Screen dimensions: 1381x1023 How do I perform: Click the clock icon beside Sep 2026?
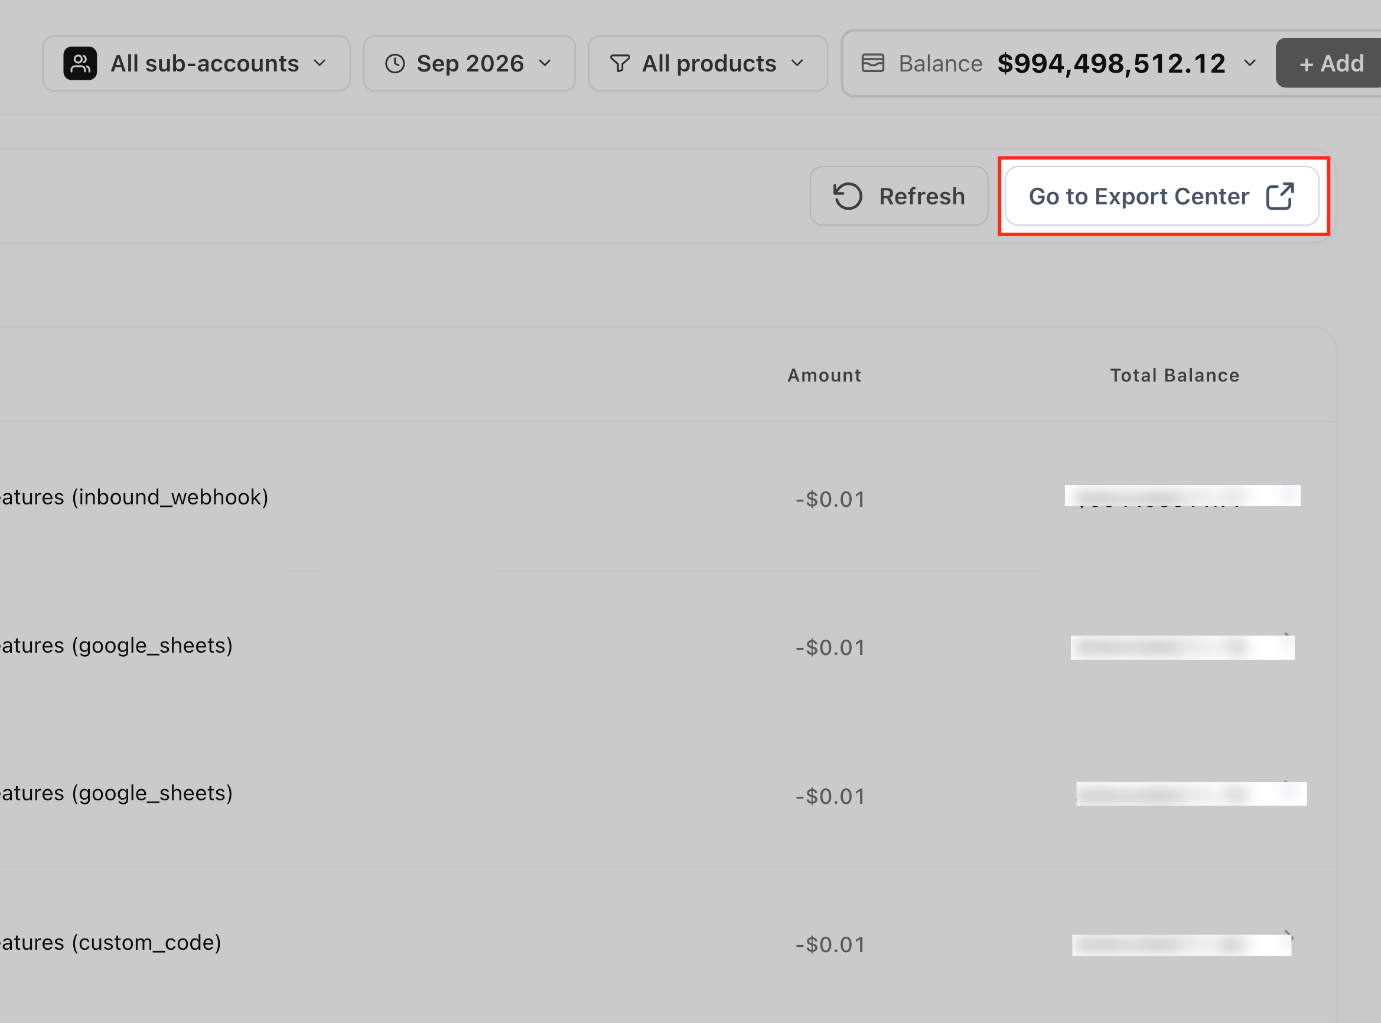395,63
